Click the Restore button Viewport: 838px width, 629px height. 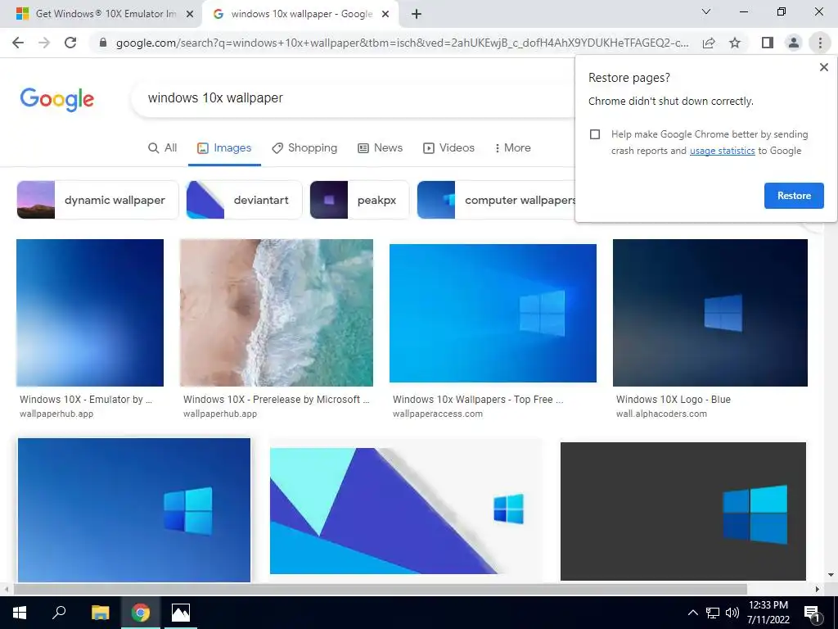pyautogui.click(x=794, y=196)
